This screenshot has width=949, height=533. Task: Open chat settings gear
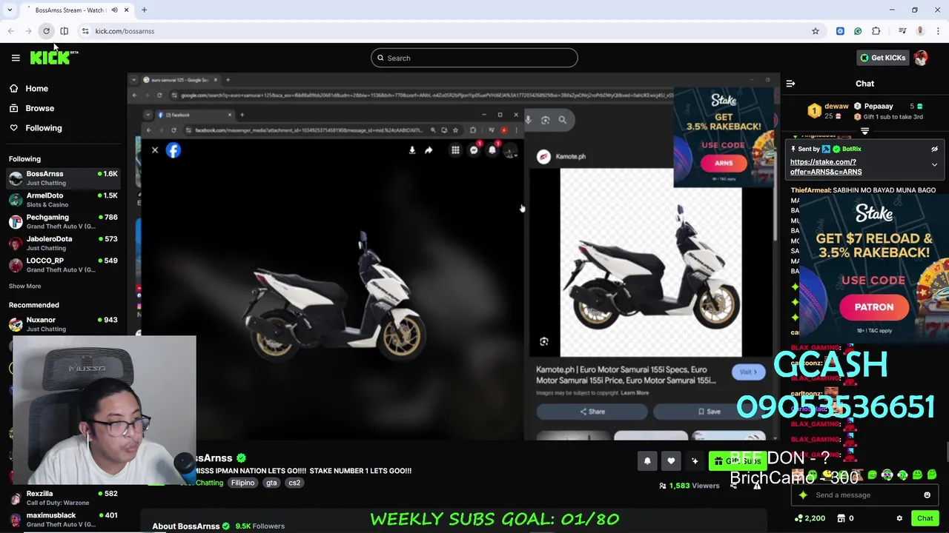[x=899, y=518]
